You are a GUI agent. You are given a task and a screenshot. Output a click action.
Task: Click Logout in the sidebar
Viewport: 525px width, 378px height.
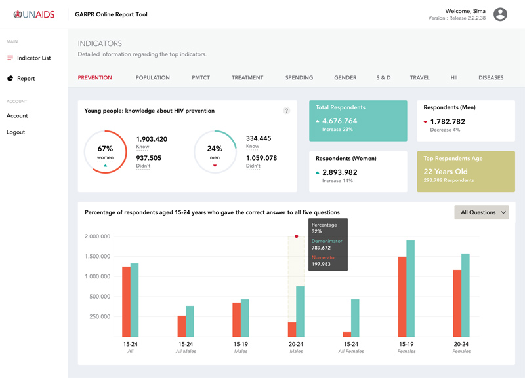click(16, 132)
